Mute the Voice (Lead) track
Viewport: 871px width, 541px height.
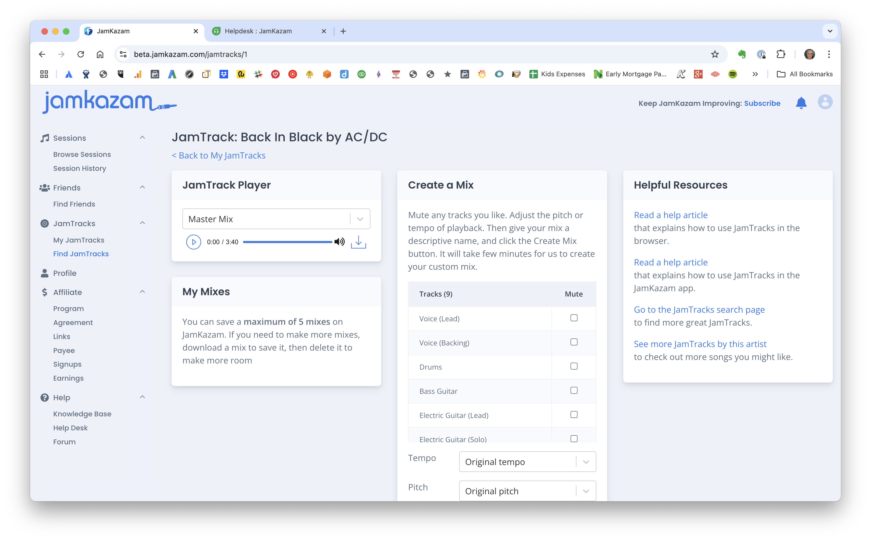[x=573, y=318]
